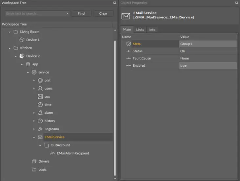
Task: Click the time clock icon
Action: [x=40, y=105]
